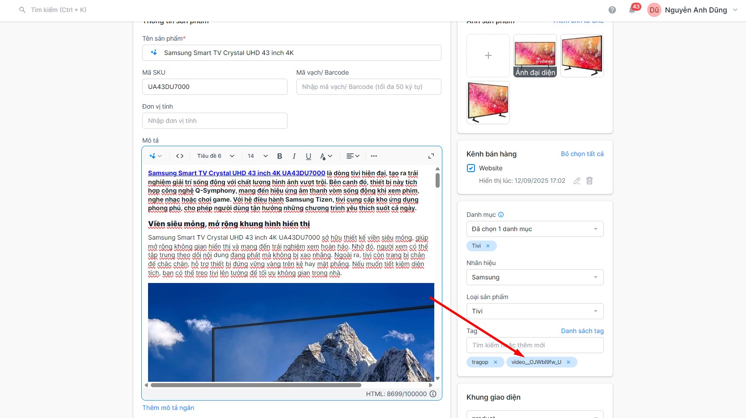Expand the description editor to fullscreen
The image size is (746, 418).
(x=431, y=156)
